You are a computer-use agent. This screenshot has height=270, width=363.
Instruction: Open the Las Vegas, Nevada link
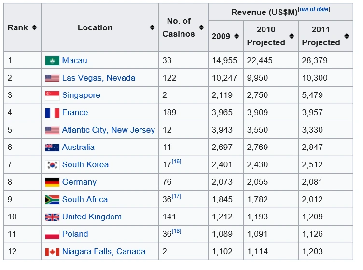[98, 78]
